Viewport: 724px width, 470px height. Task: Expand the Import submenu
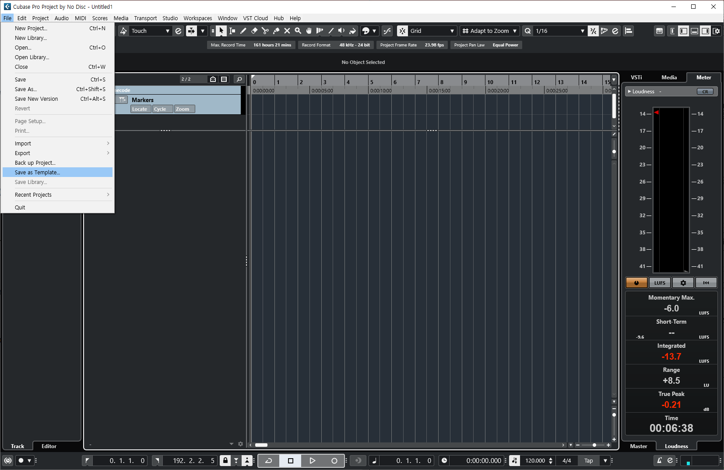[57, 143]
